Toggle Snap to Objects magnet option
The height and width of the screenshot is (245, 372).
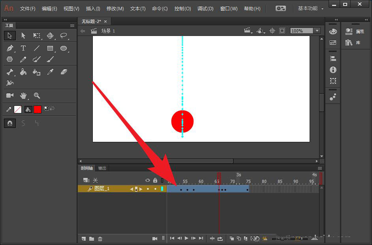tap(10, 123)
